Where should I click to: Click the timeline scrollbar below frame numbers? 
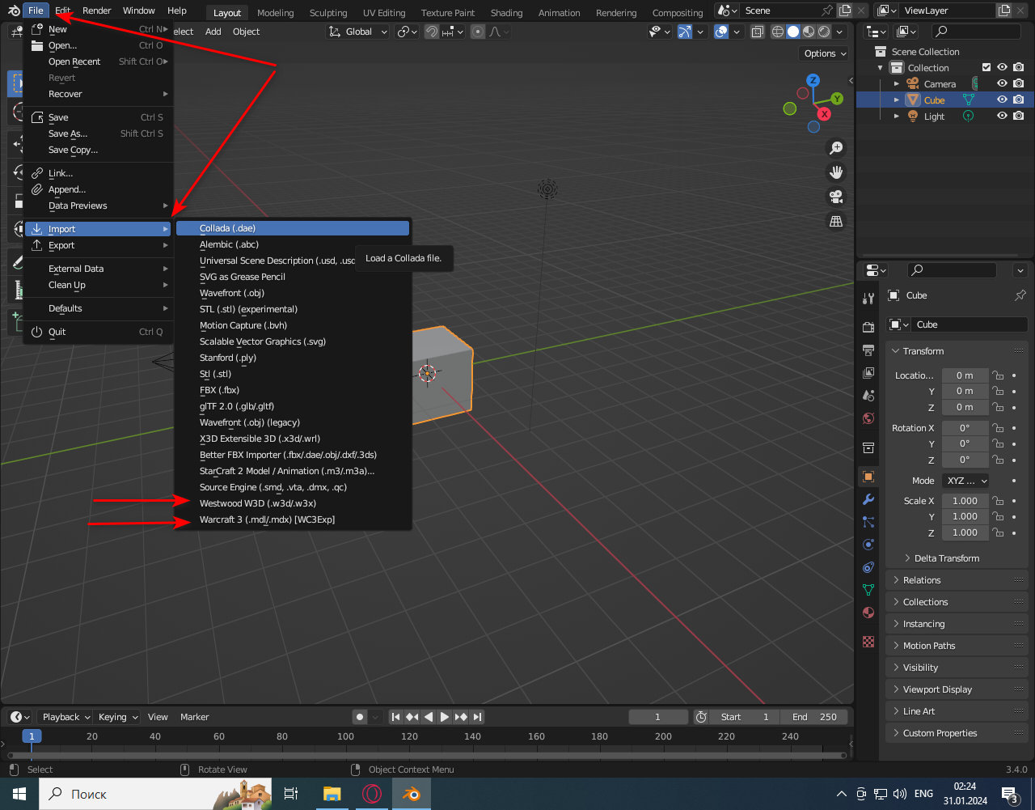click(427, 755)
